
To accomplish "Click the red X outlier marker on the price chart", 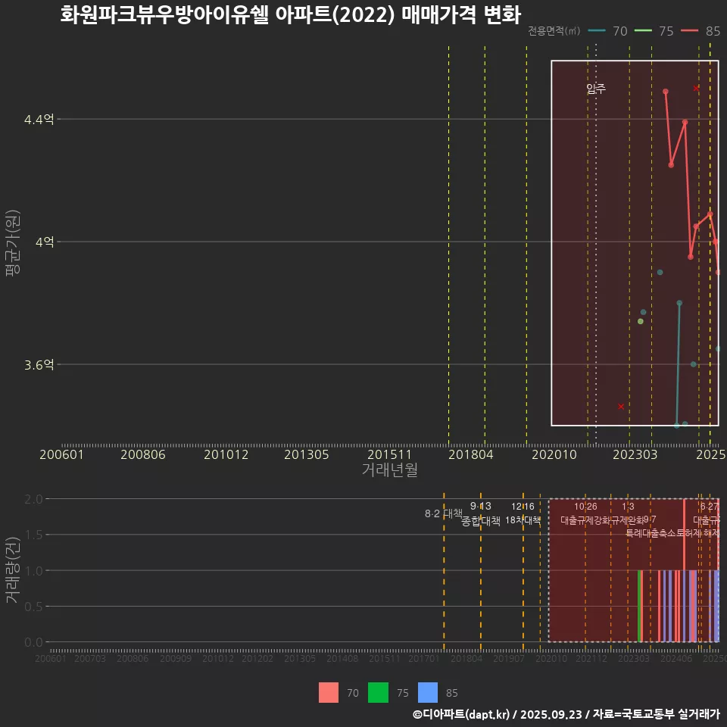I will [x=620, y=406].
